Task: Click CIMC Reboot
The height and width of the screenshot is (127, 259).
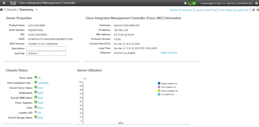Action: click(x=226, y=10)
